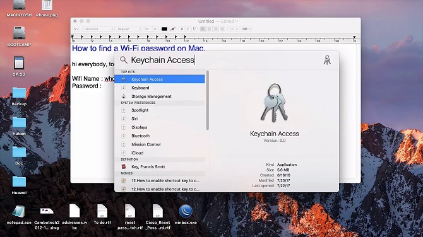Open the list bullets and numbering dropdown
423x237 pixels.
click(x=246, y=29)
